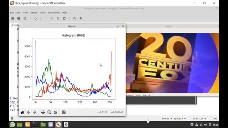Launch Firefox from the taskbar
Screen dimensions: 228x128
(x=27, y=124)
